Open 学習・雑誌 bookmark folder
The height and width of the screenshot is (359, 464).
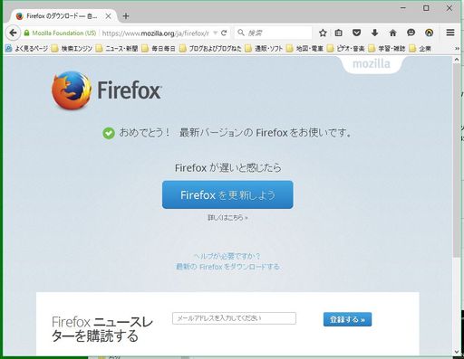coord(387,49)
